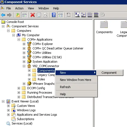
Task: Open the Action menu
Action: coord(19,8)
